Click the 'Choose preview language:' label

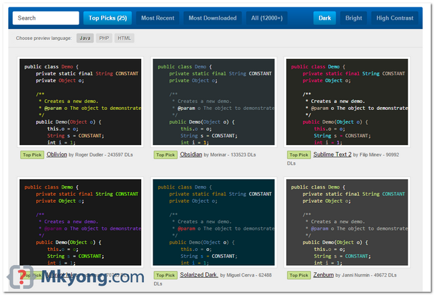43,38
